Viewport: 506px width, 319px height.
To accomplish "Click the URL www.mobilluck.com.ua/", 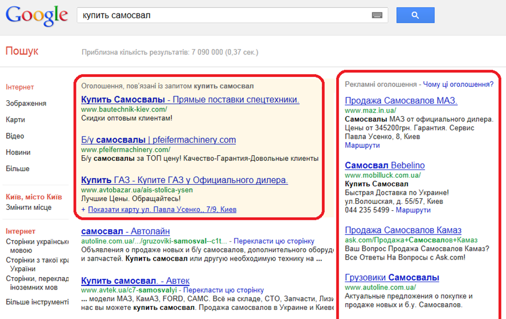I will [x=382, y=175].
